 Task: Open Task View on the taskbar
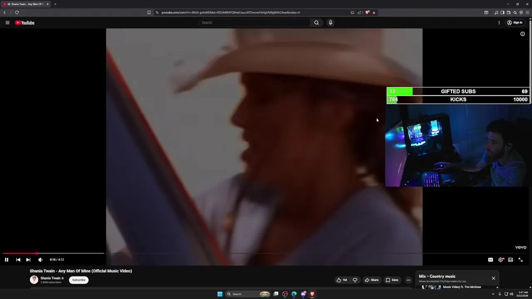click(276, 294)
